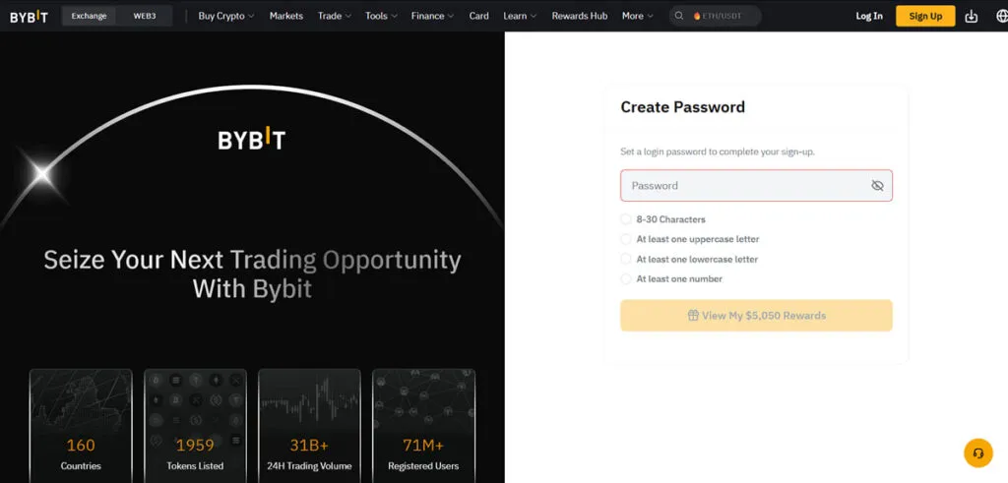Click the Countries stat card
This screenshot has height=483, width=1008.
tap(81, 424)
